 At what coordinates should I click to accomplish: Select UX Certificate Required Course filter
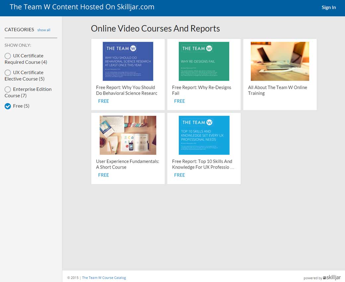click(x=8, y=56)
